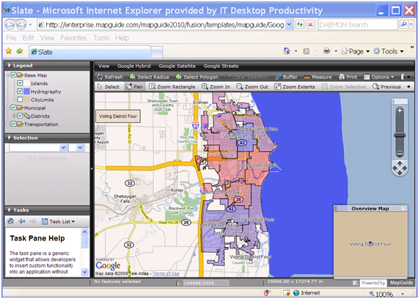Open the Favorites star icon
Screen dimensions: 419x299
coord(9,51)
